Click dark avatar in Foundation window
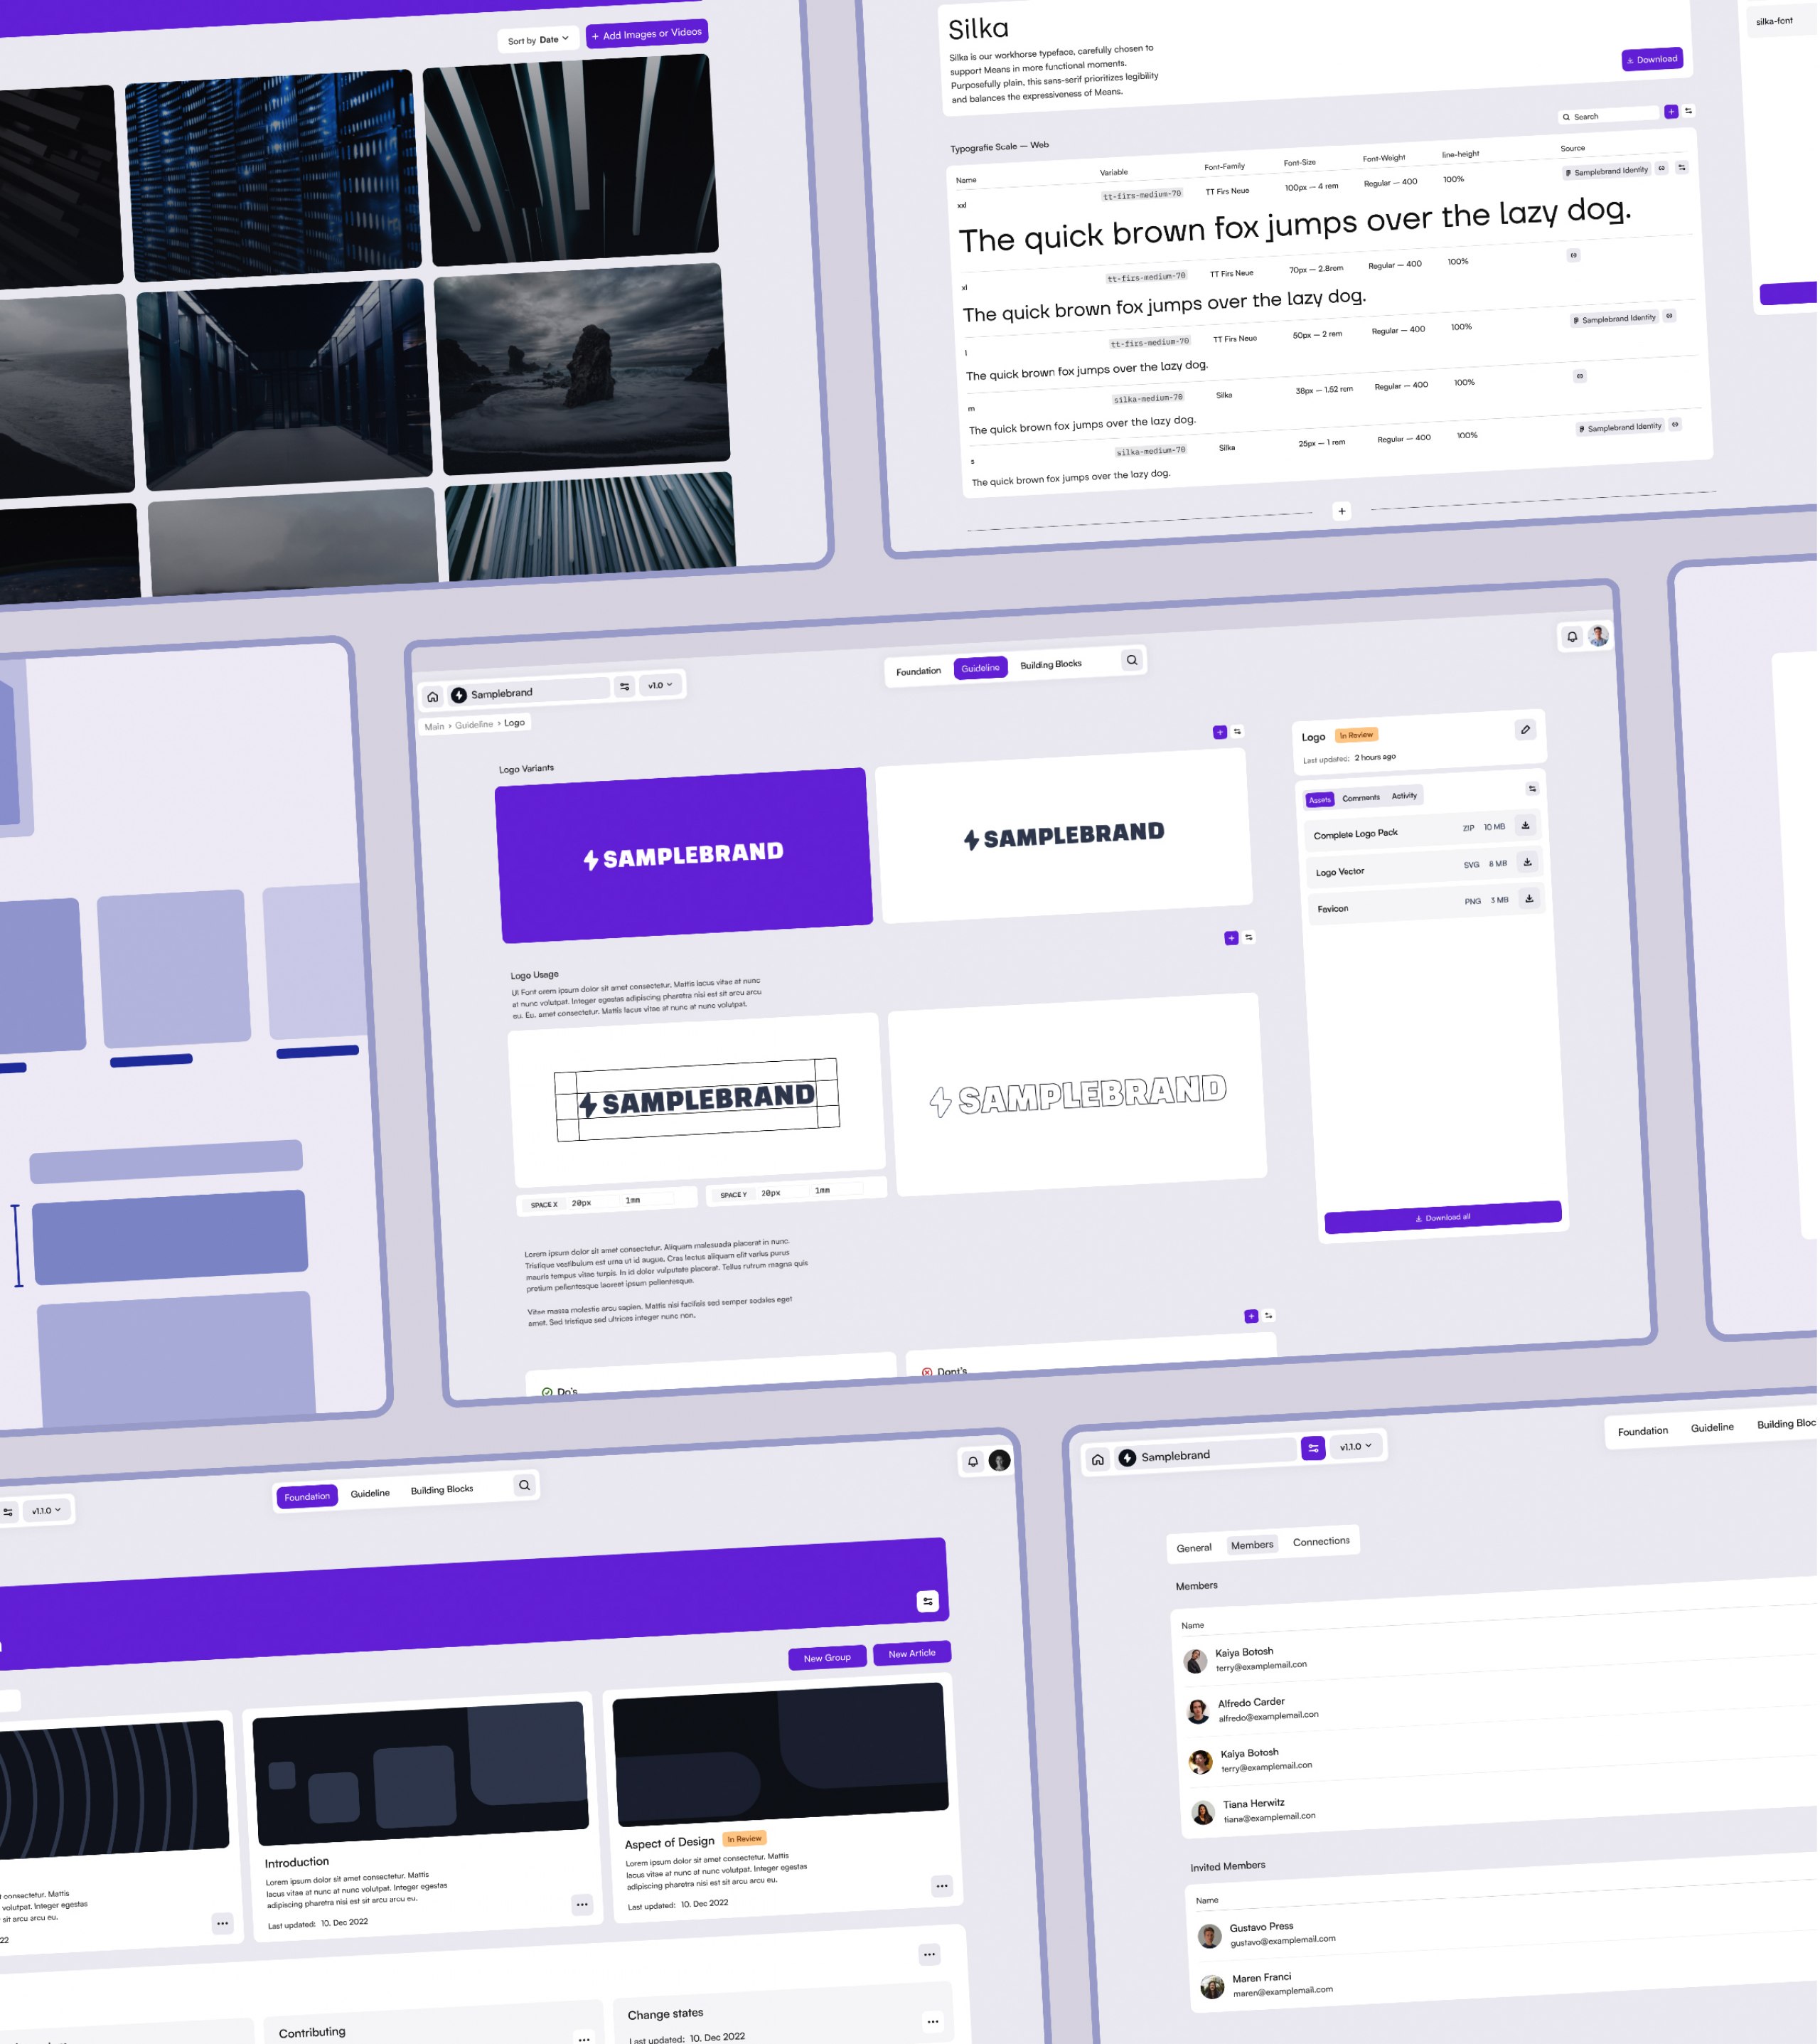 (1000, 1461)
